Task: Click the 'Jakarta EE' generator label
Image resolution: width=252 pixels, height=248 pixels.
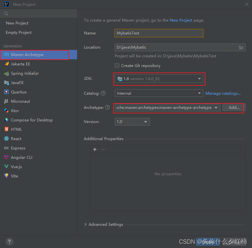Action: pyautogui.click(x=21, y=64)
